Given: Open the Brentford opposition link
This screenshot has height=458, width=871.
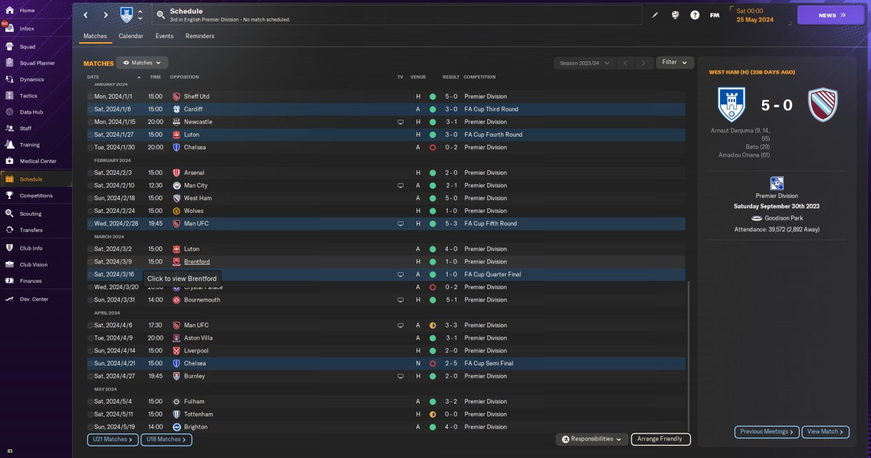Looking at the screenshot, I should click(197, 262).
